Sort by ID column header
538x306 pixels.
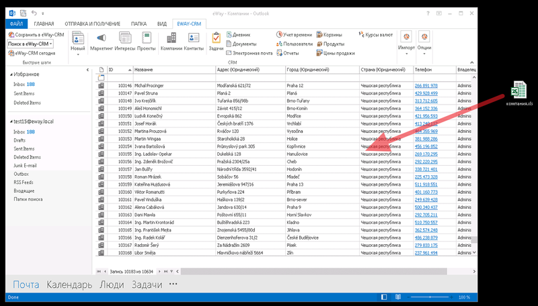pos(120,70)
